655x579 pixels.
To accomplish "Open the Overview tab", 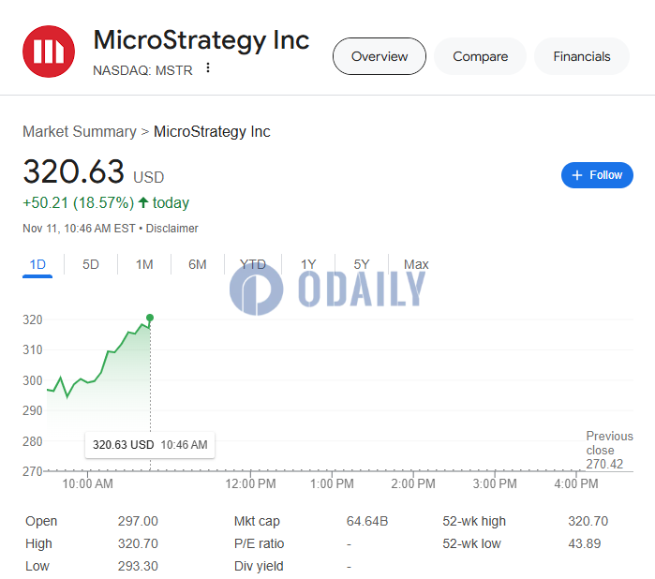I will click(380, 56).
